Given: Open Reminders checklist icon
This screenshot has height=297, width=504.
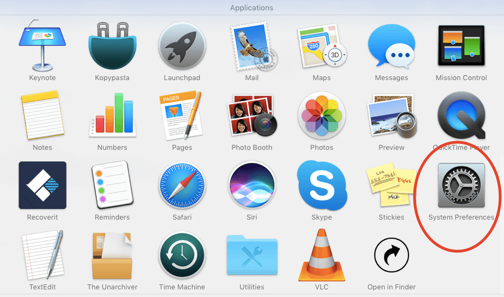Looking at the screenshot, I should pos(112,185).
